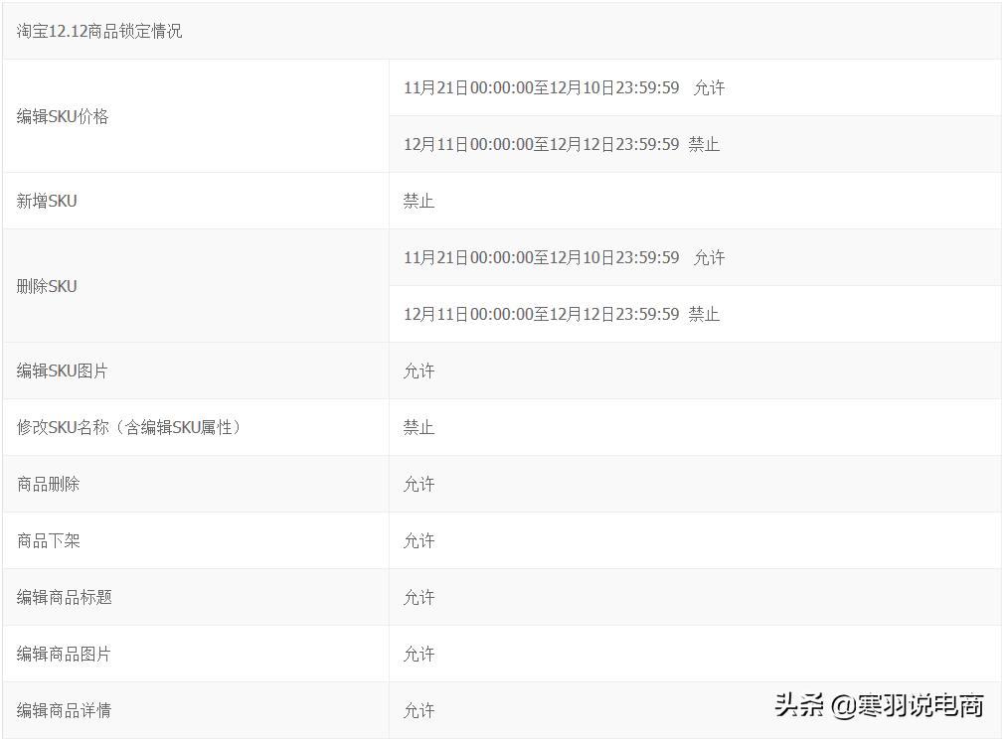Select the 编辑SKU图片 row label
Image resolution: width=1005 pixels, height=739 pixels.
tap(63, 370)
